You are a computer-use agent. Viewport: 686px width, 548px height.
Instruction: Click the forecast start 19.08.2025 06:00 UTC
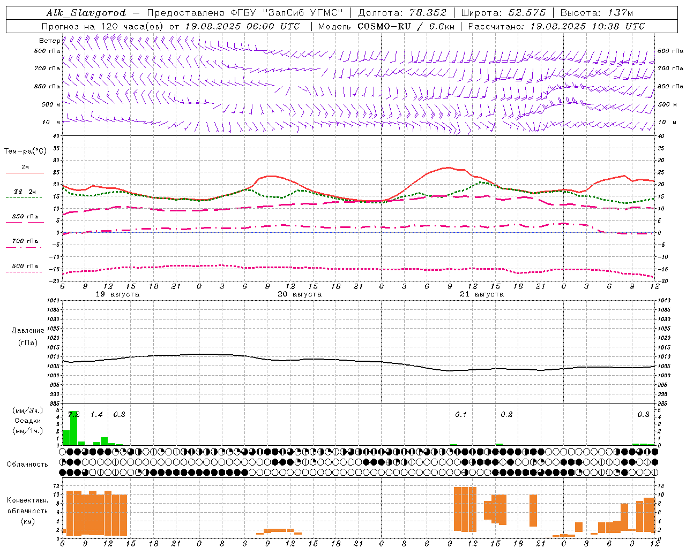pyautogui.click(x=242, y=26)
